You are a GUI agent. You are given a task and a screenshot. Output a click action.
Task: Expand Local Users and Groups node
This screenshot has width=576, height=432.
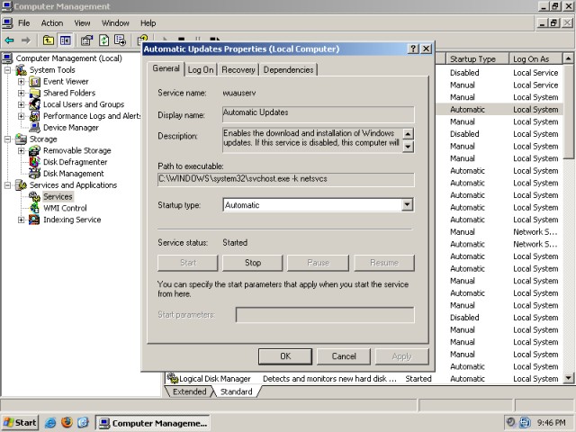22,104
